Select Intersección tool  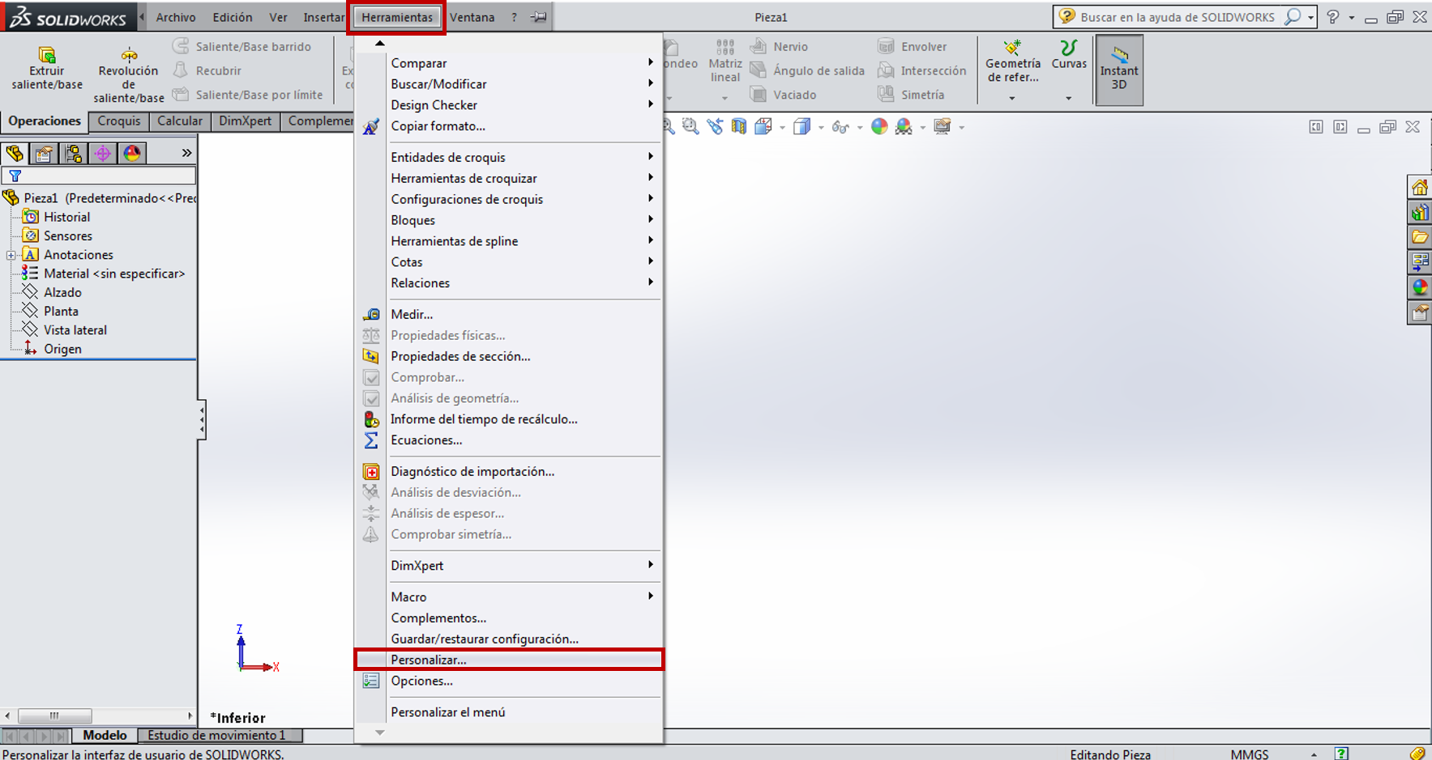click(922, 70)
